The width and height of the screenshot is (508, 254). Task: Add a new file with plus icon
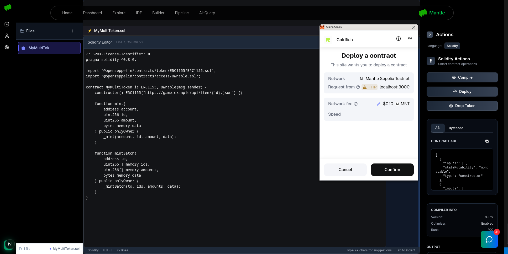click(72, 31)
